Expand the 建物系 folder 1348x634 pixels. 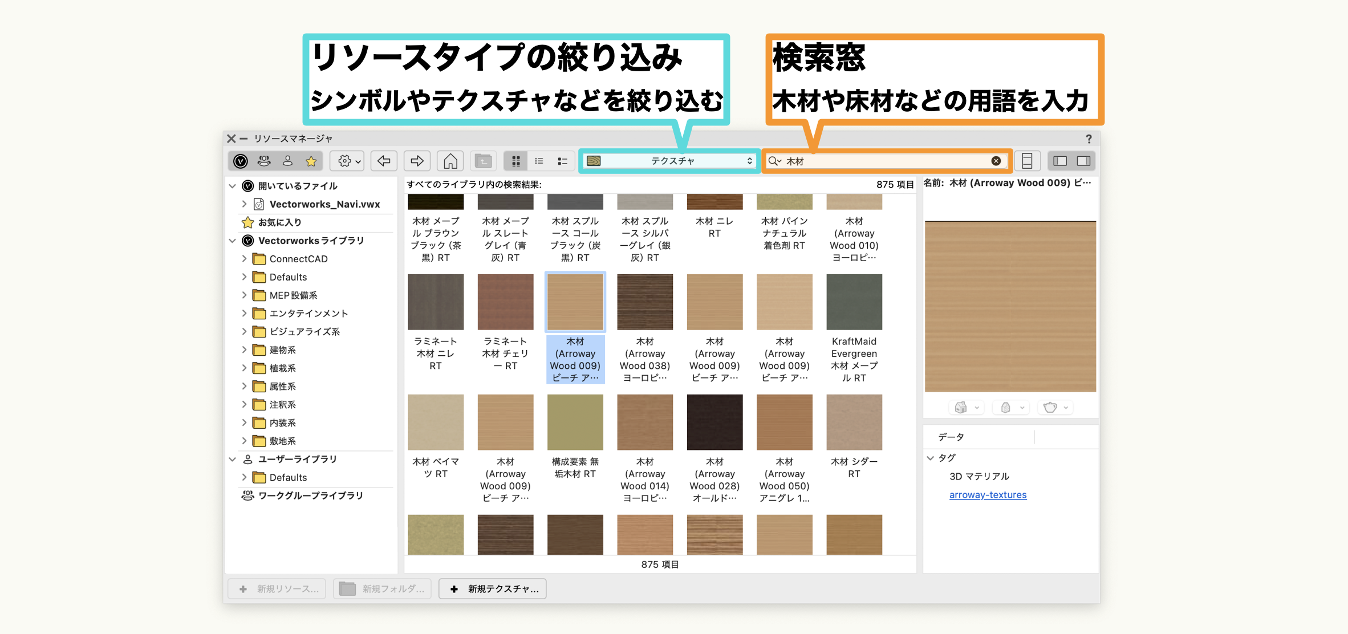tap(244, 349)
